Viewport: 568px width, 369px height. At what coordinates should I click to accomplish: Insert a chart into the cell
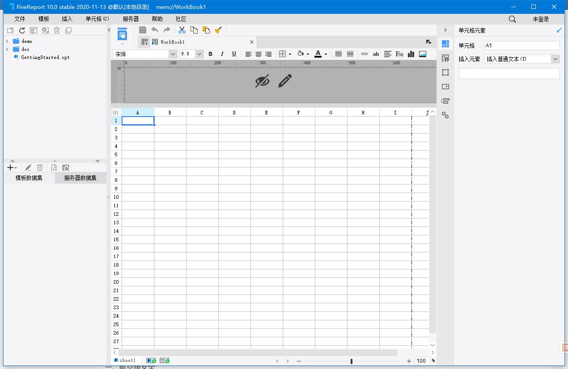(411, 54)
